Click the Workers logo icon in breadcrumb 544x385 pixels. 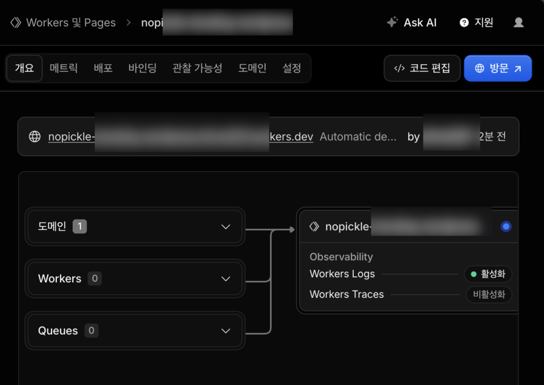tap(15, 22)
